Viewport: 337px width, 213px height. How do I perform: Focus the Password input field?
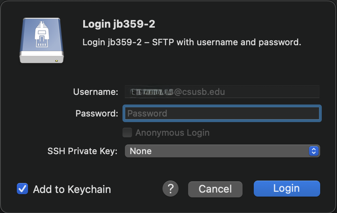[222, 113]
